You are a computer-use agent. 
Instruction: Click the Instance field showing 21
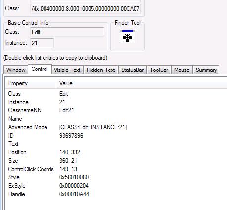pos(42,43)
